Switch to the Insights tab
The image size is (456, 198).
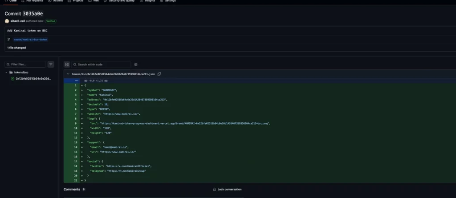click(147, 1)
